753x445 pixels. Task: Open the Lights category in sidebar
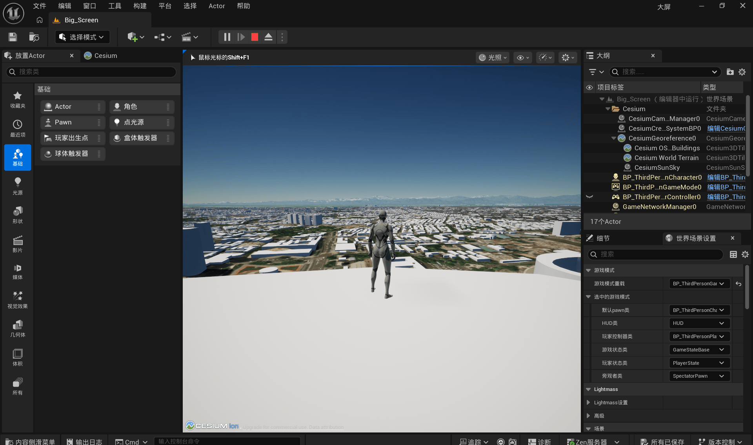(x=17, y=186)
